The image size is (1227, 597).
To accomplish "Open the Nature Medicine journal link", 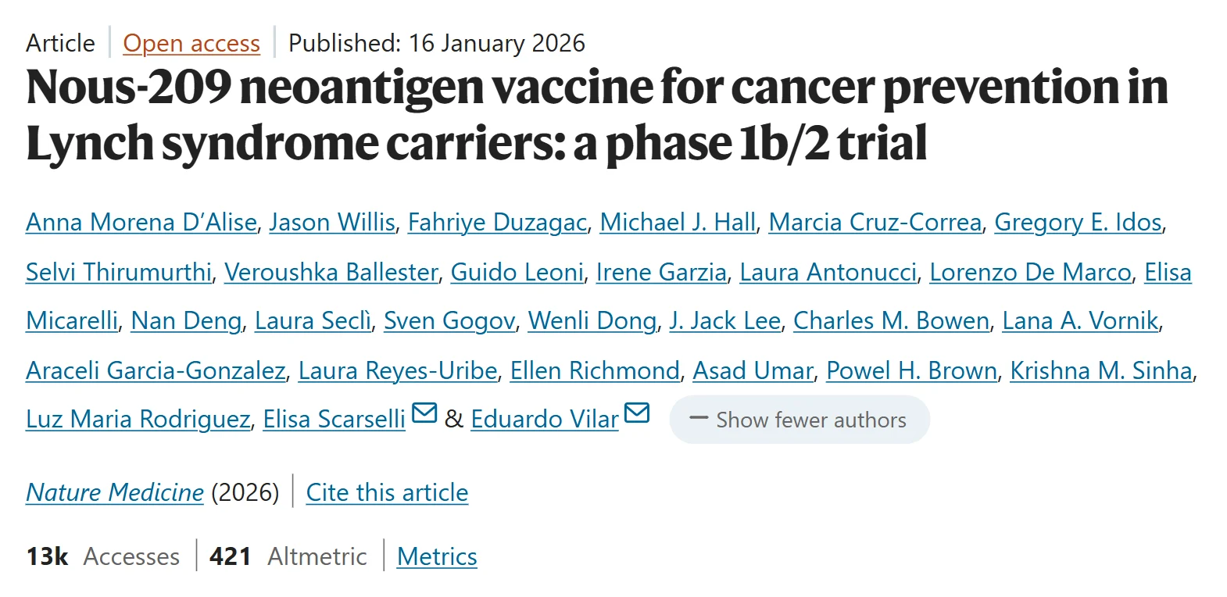I will coord(115,492).
